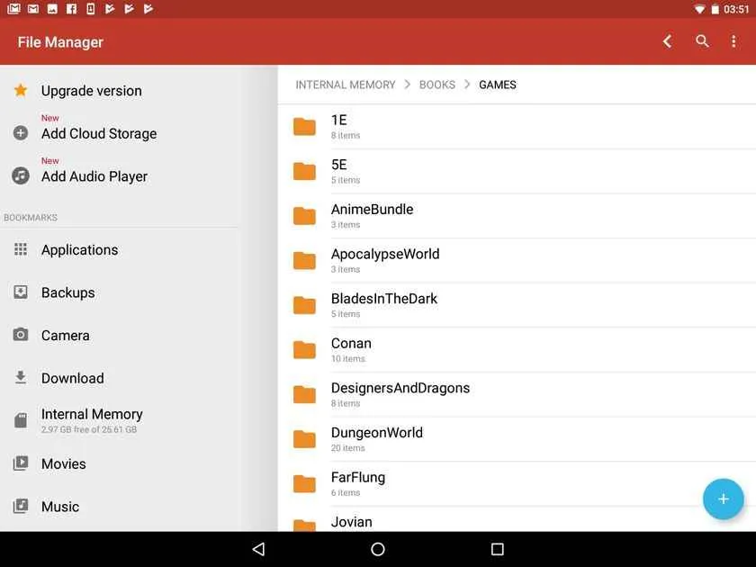Click the Camera icon in bookmarks
The height and width of the screenshot is (567, 756).
pyautogui.click(x=21, y=335)
